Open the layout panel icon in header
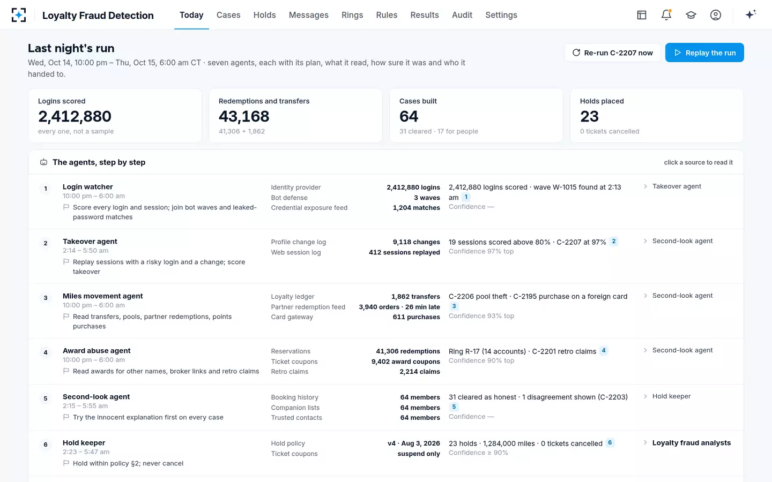Viewport: 772px width, 482px height. coord(642,15)
